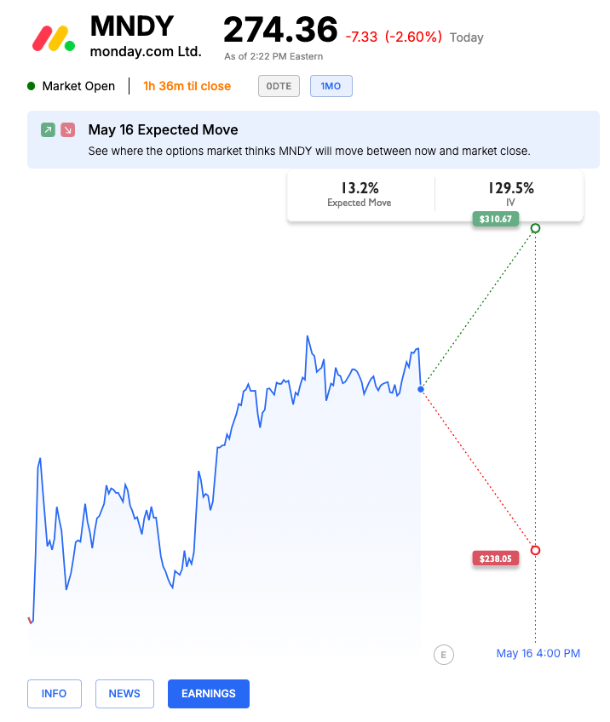Select the red lower target circle marker

click(535, 550)
